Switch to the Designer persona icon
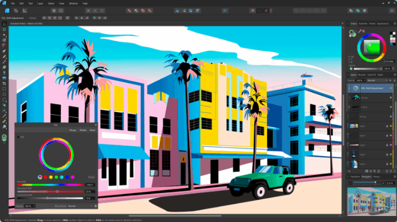The image size is (397, 222). pos(7,11)
